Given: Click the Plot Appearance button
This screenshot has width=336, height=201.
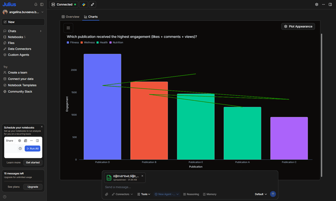Looking at the screenshot, I should pyautogui.click(x=298, y=26).
